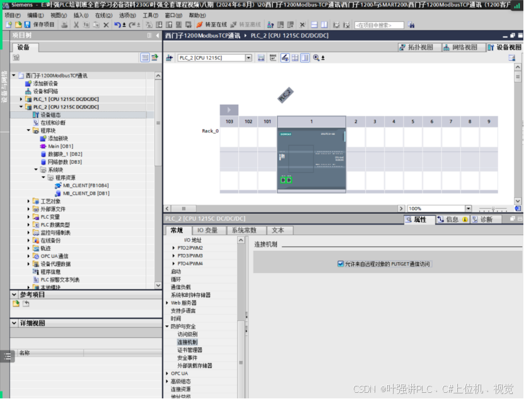Click the go to network view icon

[170, 58]
